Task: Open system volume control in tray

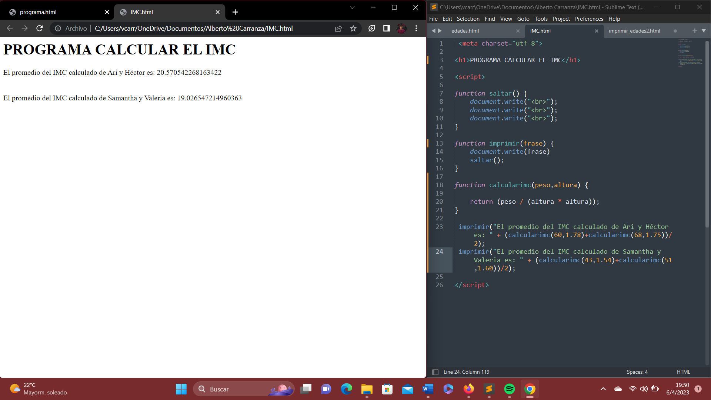Action: coord(644,389)
